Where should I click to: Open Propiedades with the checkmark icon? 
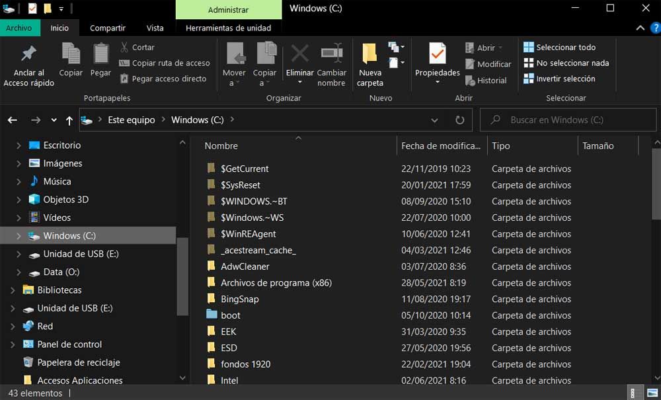coord(437,53)
